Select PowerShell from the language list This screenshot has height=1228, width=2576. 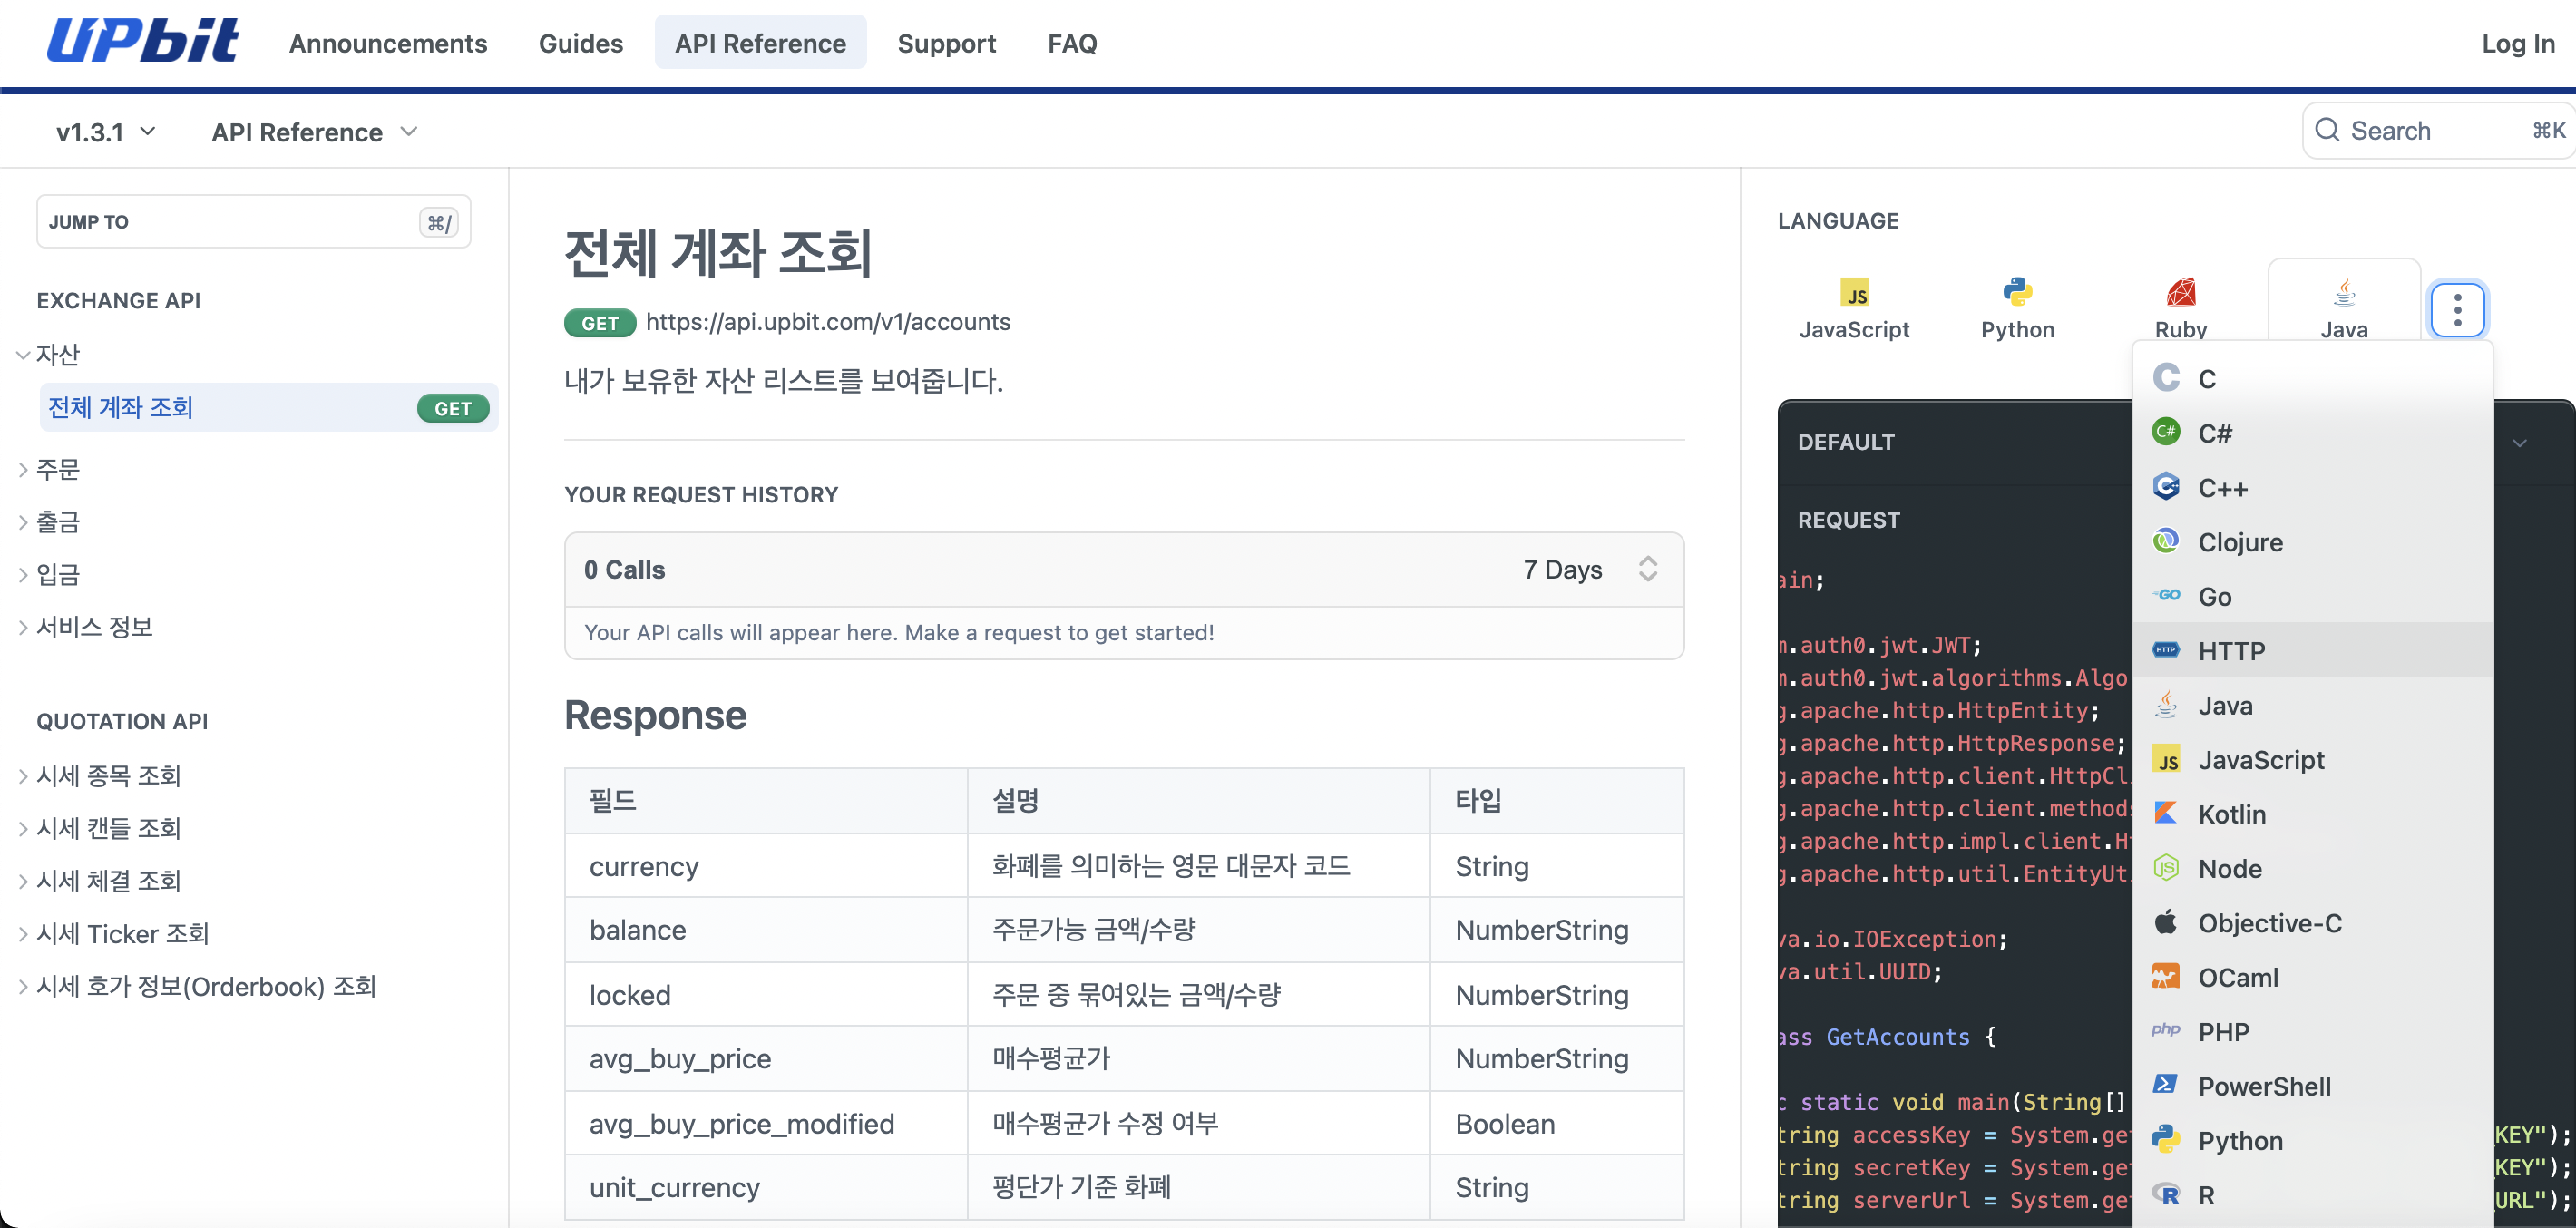coord(2263,1086)
